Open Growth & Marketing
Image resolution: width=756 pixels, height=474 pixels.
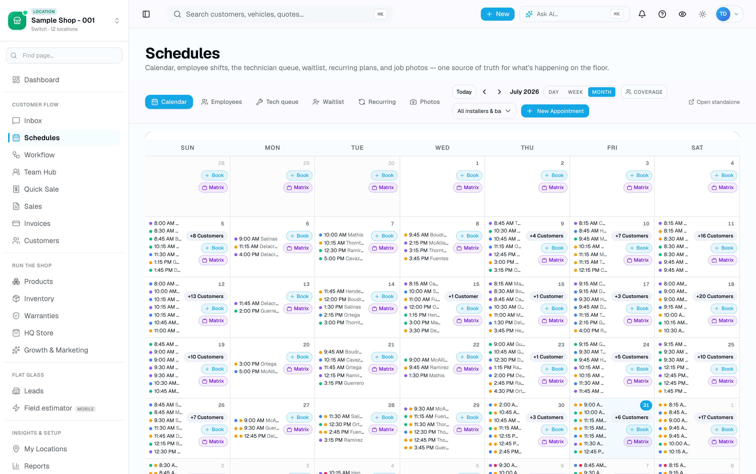(x=64, y=350)
